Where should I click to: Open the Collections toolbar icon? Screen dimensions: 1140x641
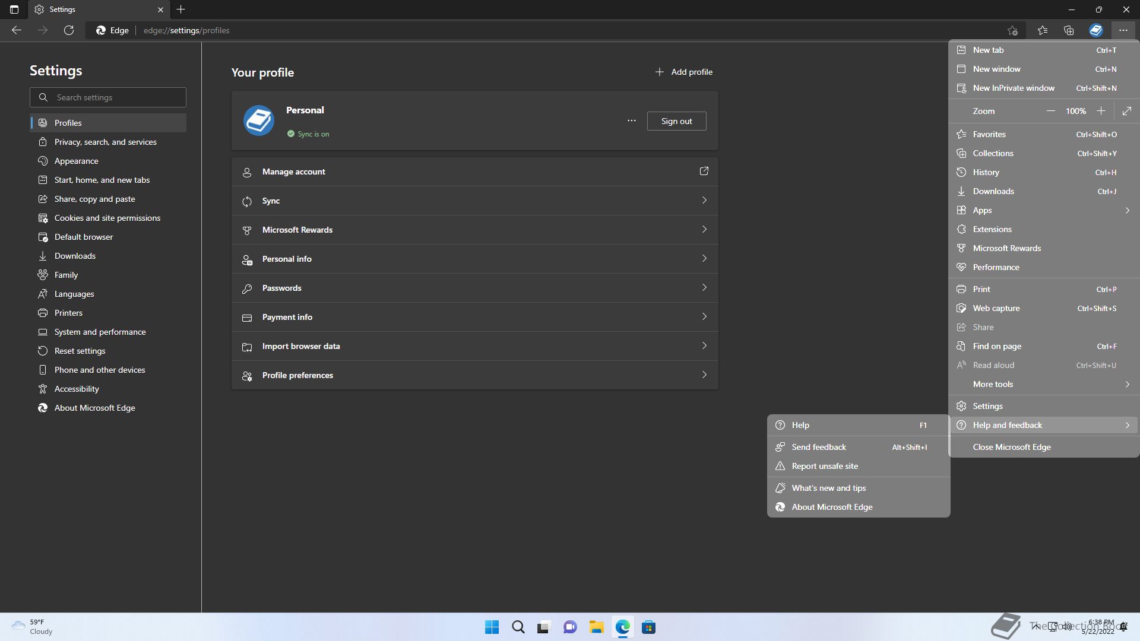[x=1069, y=30]
